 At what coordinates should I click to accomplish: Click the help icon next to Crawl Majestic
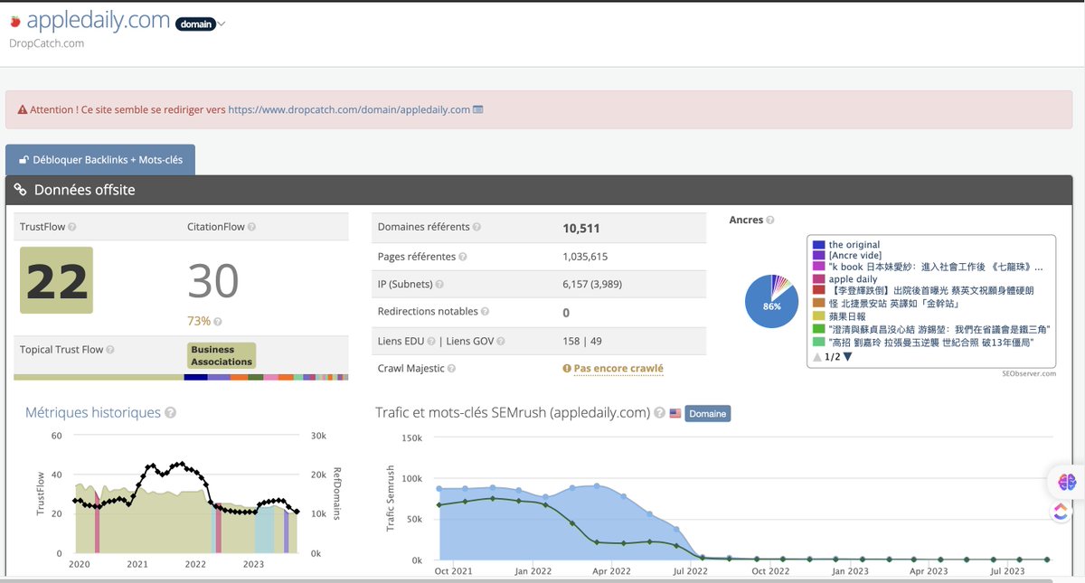(451, 369)
